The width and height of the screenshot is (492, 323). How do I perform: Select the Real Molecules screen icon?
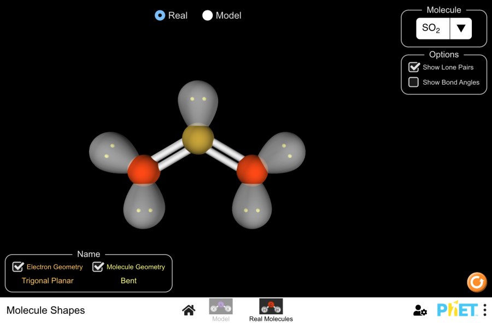tap(271, 307)
